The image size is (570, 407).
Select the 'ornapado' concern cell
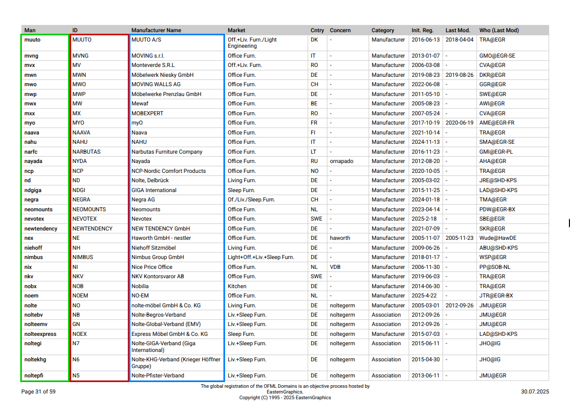tap(341, 161)
